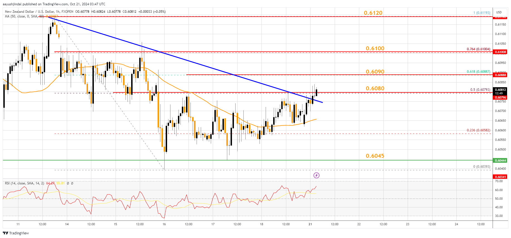Select the Fib 0.5 (0.60793) label

[x=480, y=90]
